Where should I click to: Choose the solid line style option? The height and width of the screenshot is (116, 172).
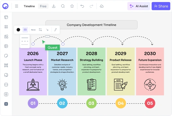coord(25,38)
